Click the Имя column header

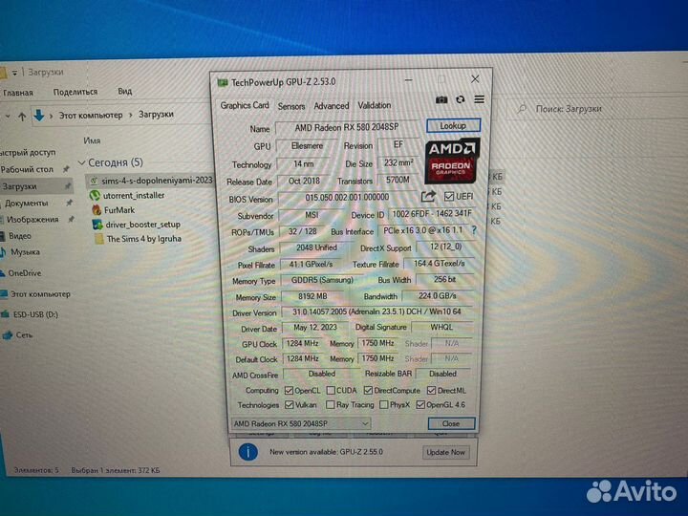point(92,140)
